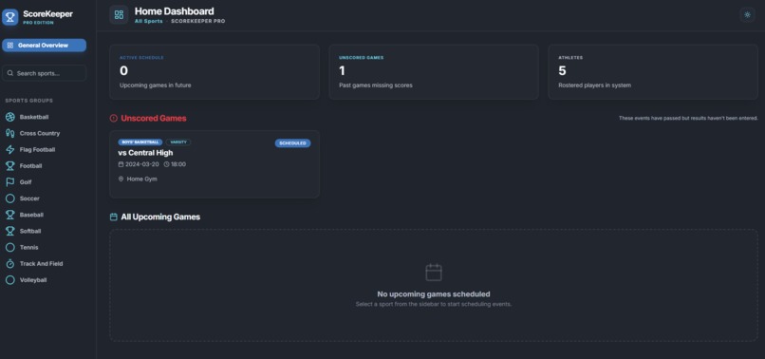Click the Soccer circle icon
765x359 pixels.
[9, 198]
